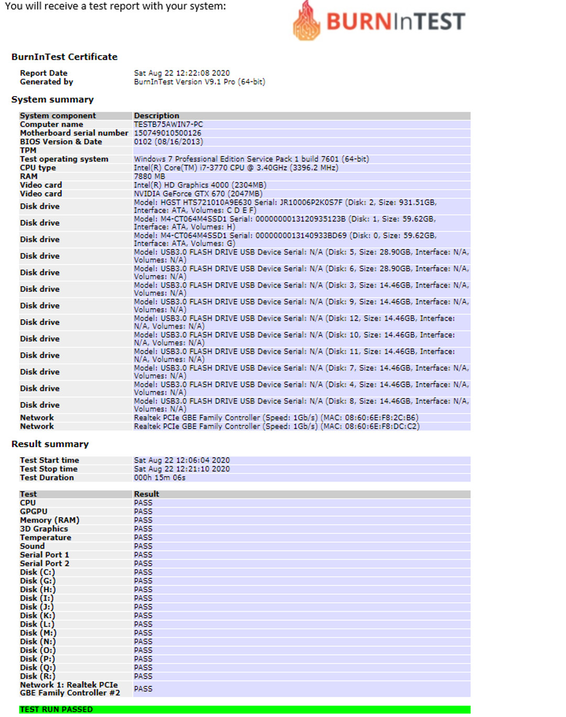Viewport: 566px width, 717px height.
Task: Click Test Start time value 12:06:04
Action: coord(182,460)
